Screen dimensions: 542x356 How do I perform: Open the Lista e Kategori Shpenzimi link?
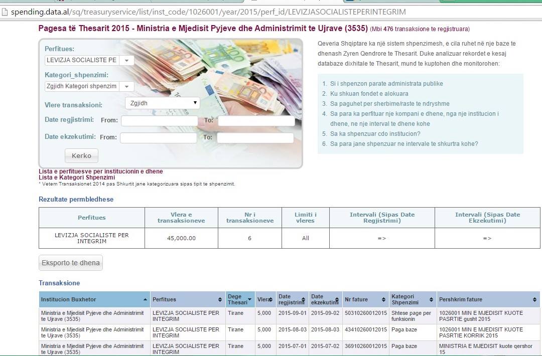(77, 177)
